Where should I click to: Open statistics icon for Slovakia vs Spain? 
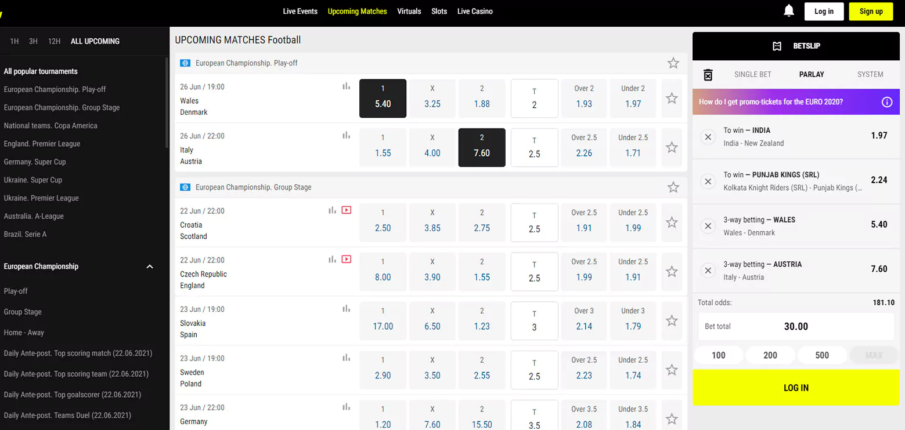tap(346, 309)
